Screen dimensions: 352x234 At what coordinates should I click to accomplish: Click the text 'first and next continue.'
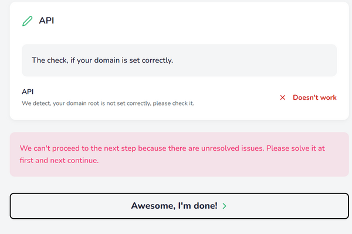pyautogui.click(x=59, y=161)
